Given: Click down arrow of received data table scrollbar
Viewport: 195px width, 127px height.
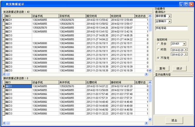Looking at the screenshot, I should tap(150, 119).
